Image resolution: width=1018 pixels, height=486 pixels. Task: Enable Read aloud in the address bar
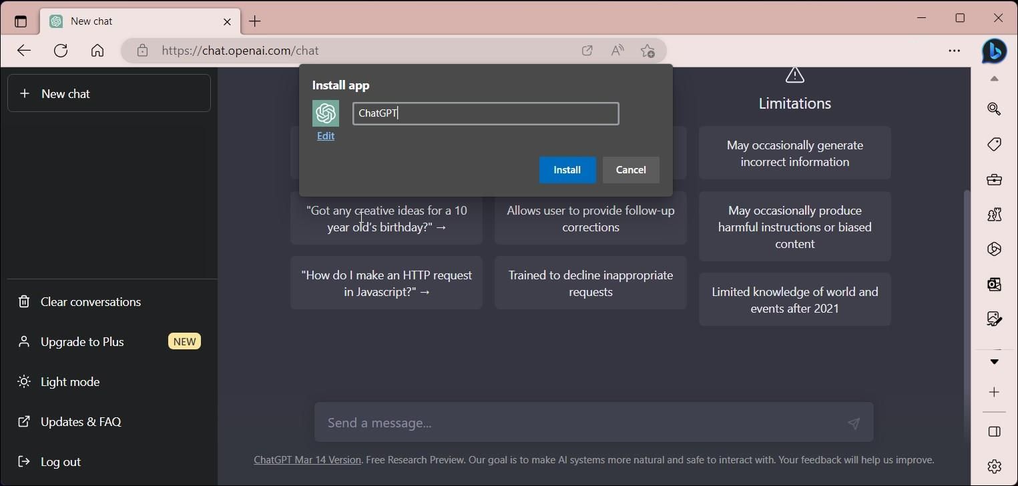click(x=617, y=50)
